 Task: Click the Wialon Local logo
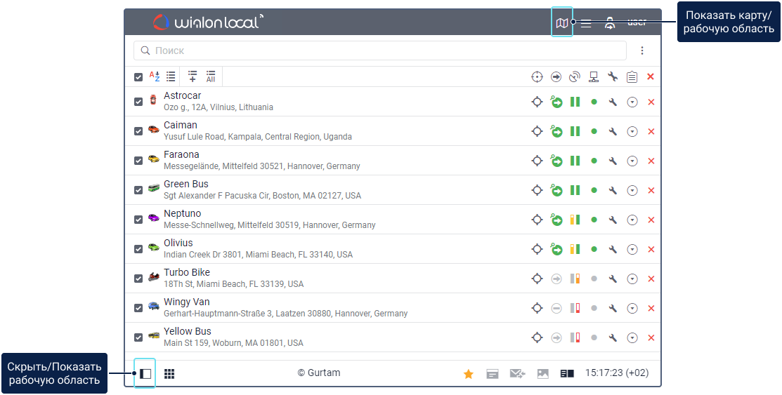coord(209,22)
